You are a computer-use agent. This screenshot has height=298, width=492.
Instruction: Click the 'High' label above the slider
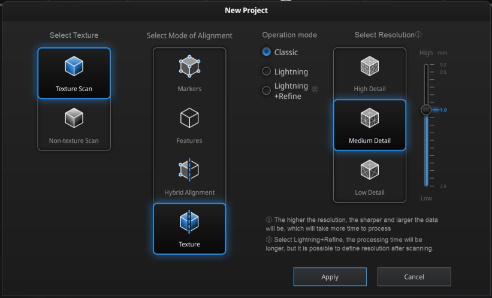coord(426,53)
